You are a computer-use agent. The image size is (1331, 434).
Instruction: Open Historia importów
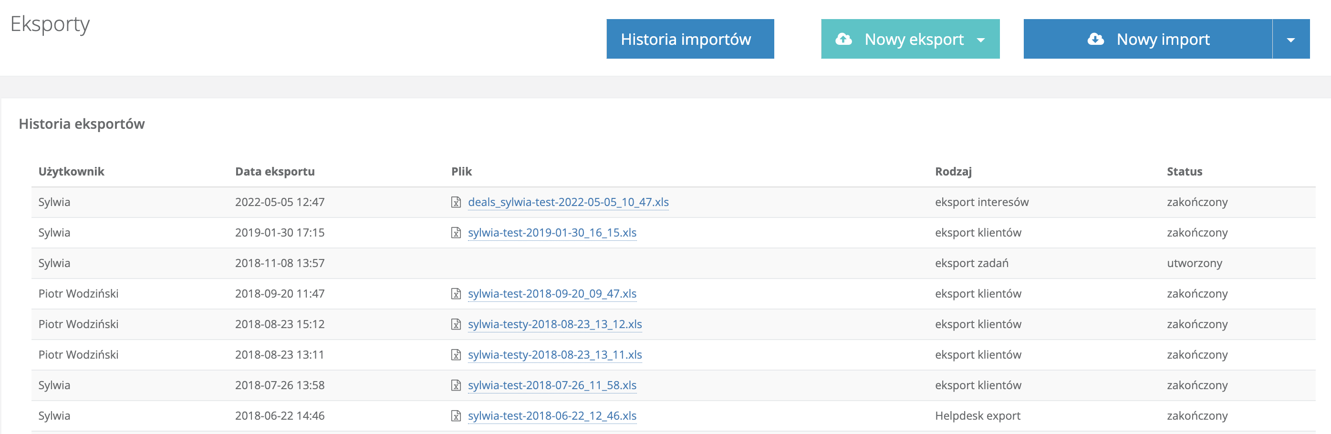click(690, 39)
